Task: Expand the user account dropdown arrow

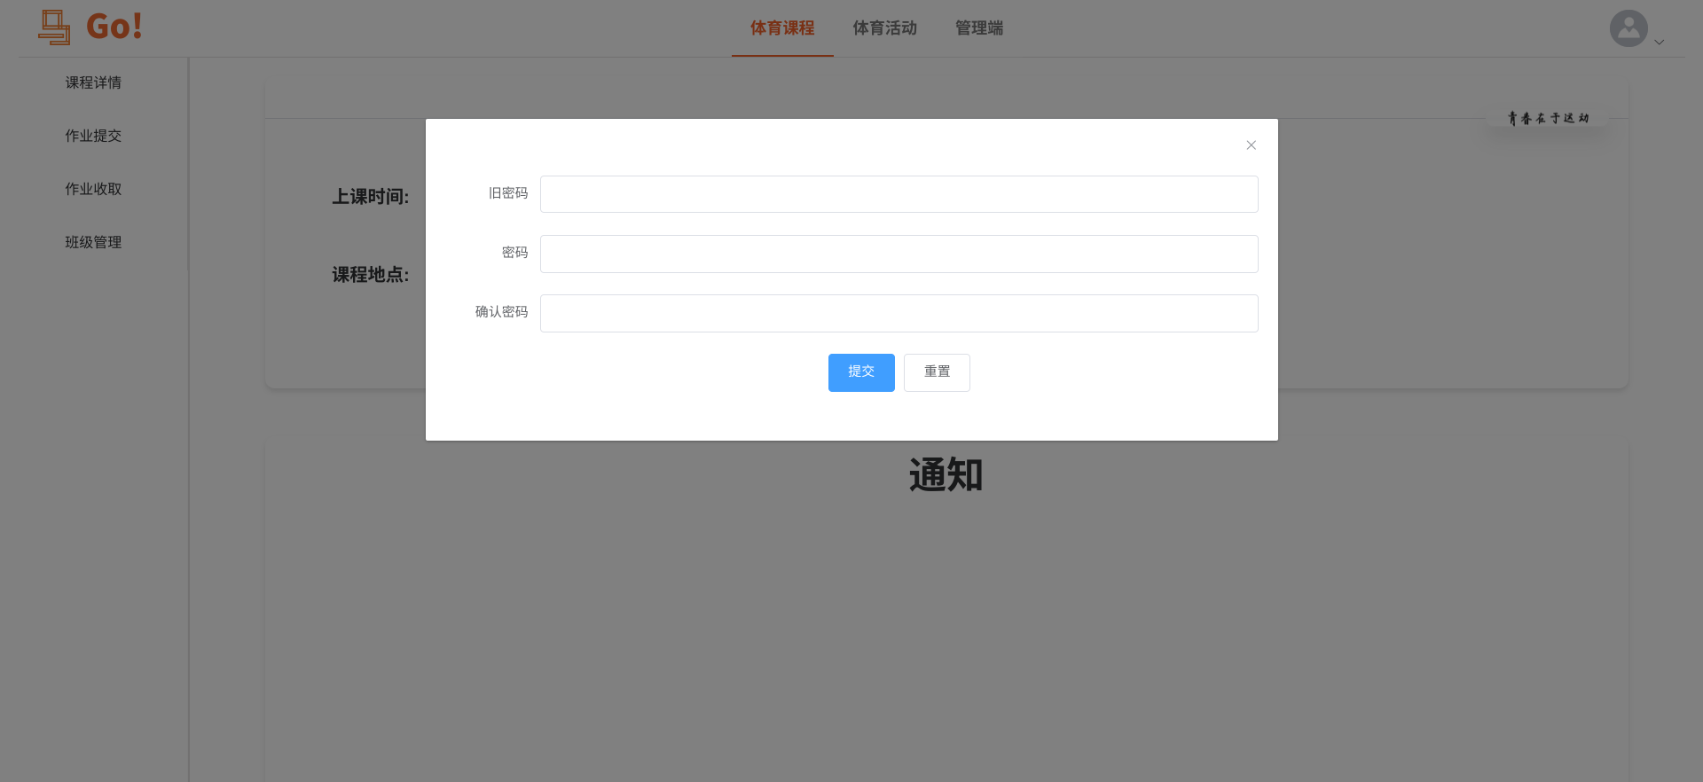Action: (x=1659, y=42)
